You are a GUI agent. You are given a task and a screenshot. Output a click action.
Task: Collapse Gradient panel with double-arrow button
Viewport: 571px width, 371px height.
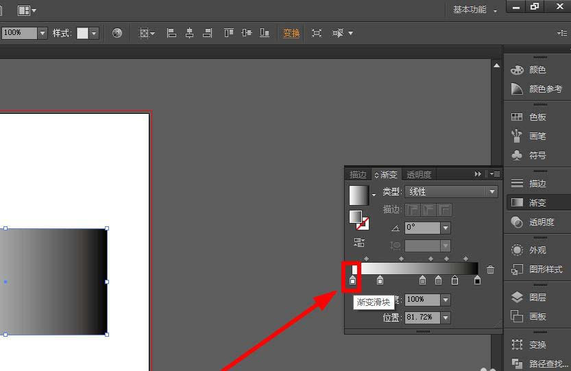[478, 174]
